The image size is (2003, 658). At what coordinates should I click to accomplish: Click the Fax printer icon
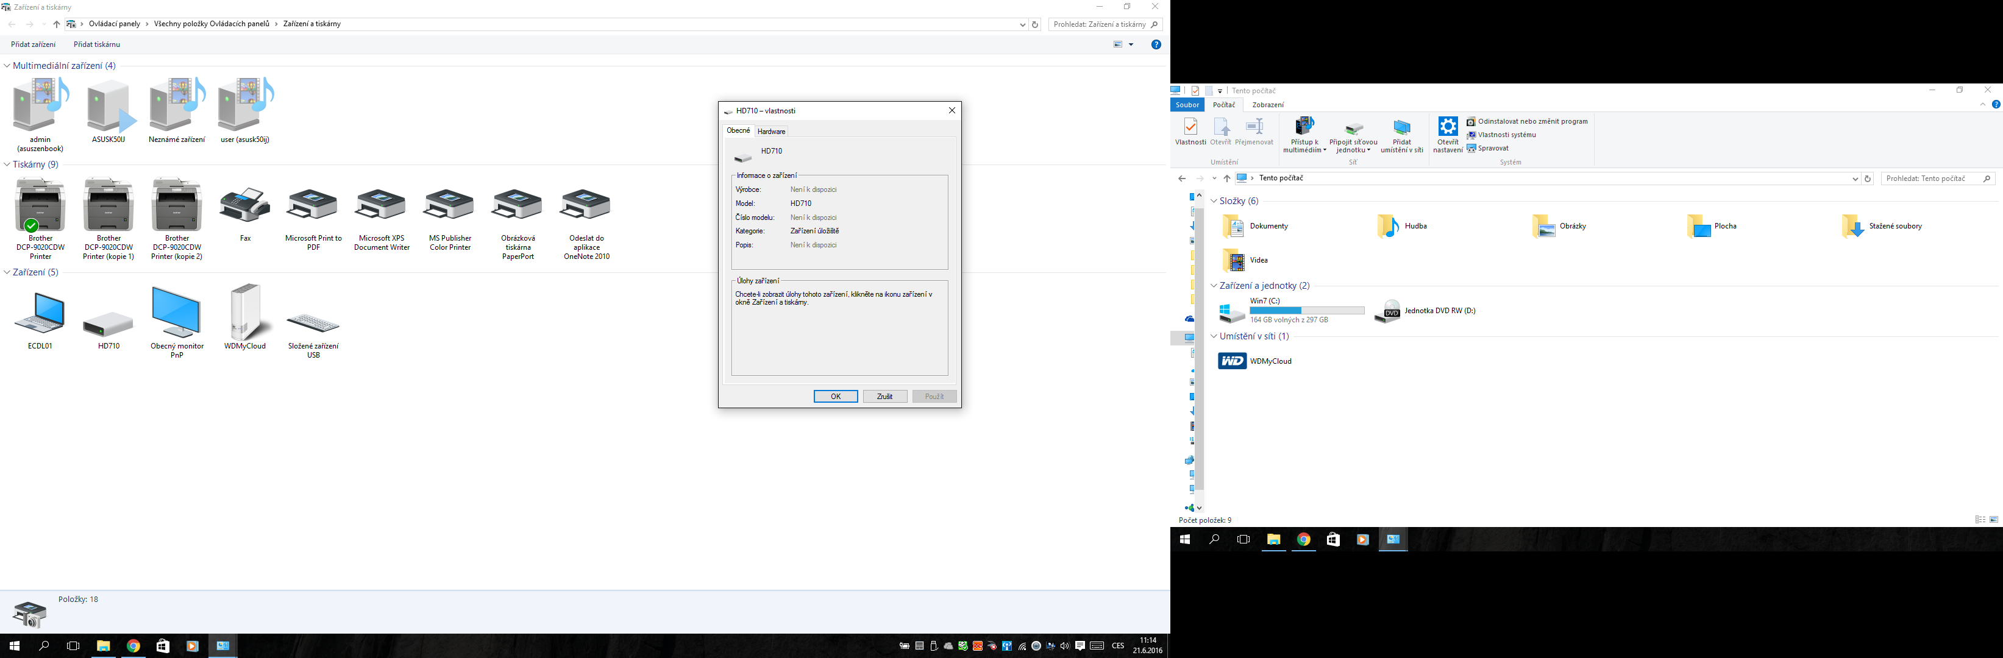pos(245,207)
